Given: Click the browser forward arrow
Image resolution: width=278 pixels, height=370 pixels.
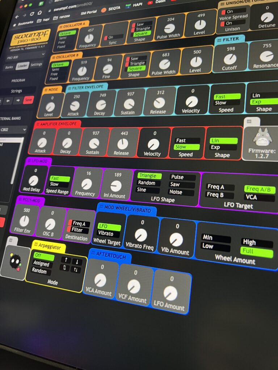Looking at the screenshot, I should [x=24, y=15].
